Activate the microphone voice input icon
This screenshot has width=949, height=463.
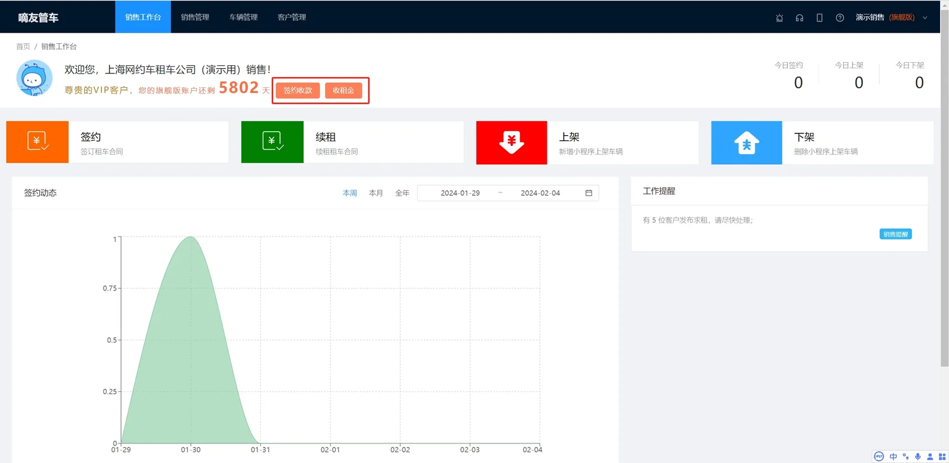click(918, 456)
